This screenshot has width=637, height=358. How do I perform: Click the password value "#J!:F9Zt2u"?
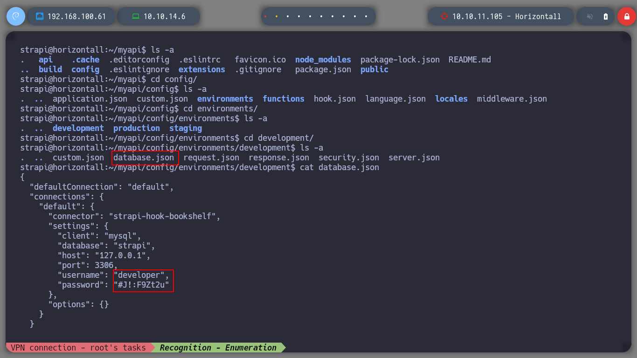141,285
